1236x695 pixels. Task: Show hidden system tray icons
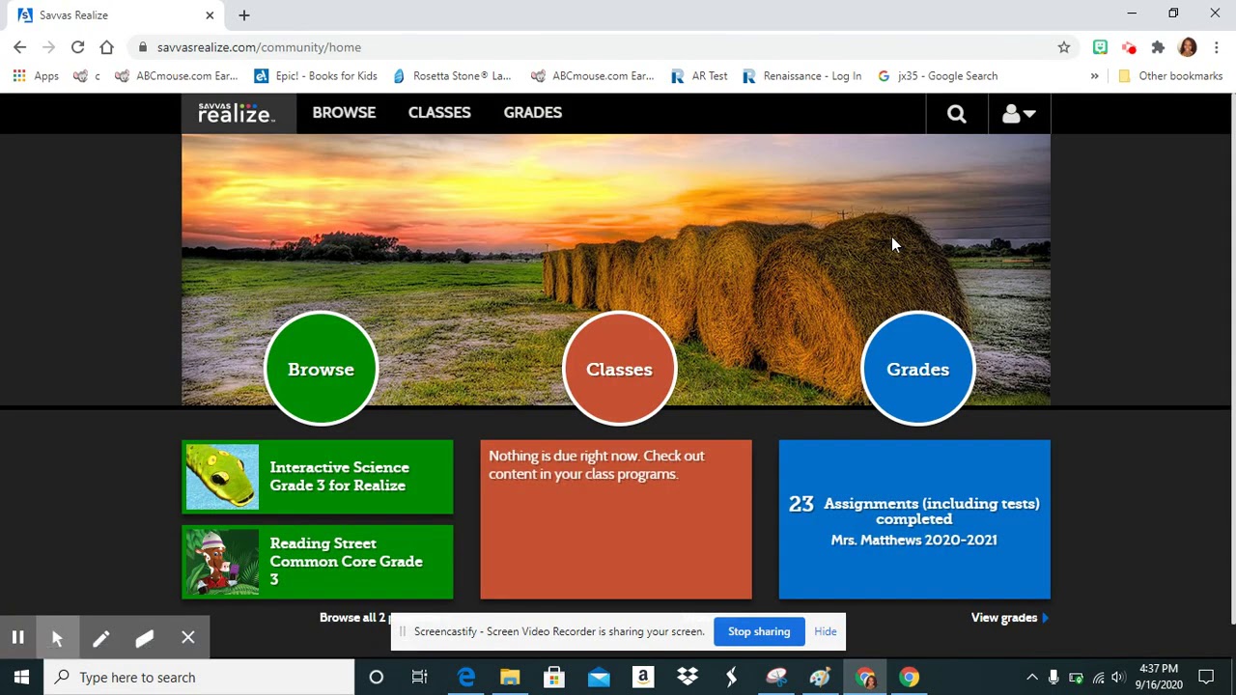pos(1031,678)
